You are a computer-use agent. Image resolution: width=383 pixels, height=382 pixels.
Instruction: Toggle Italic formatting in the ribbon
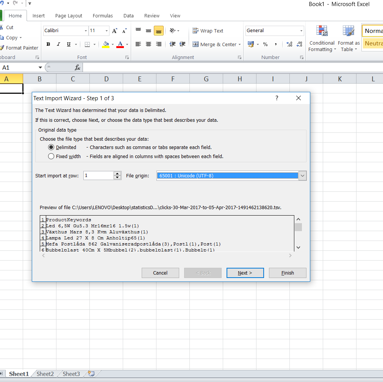(58, 44)
